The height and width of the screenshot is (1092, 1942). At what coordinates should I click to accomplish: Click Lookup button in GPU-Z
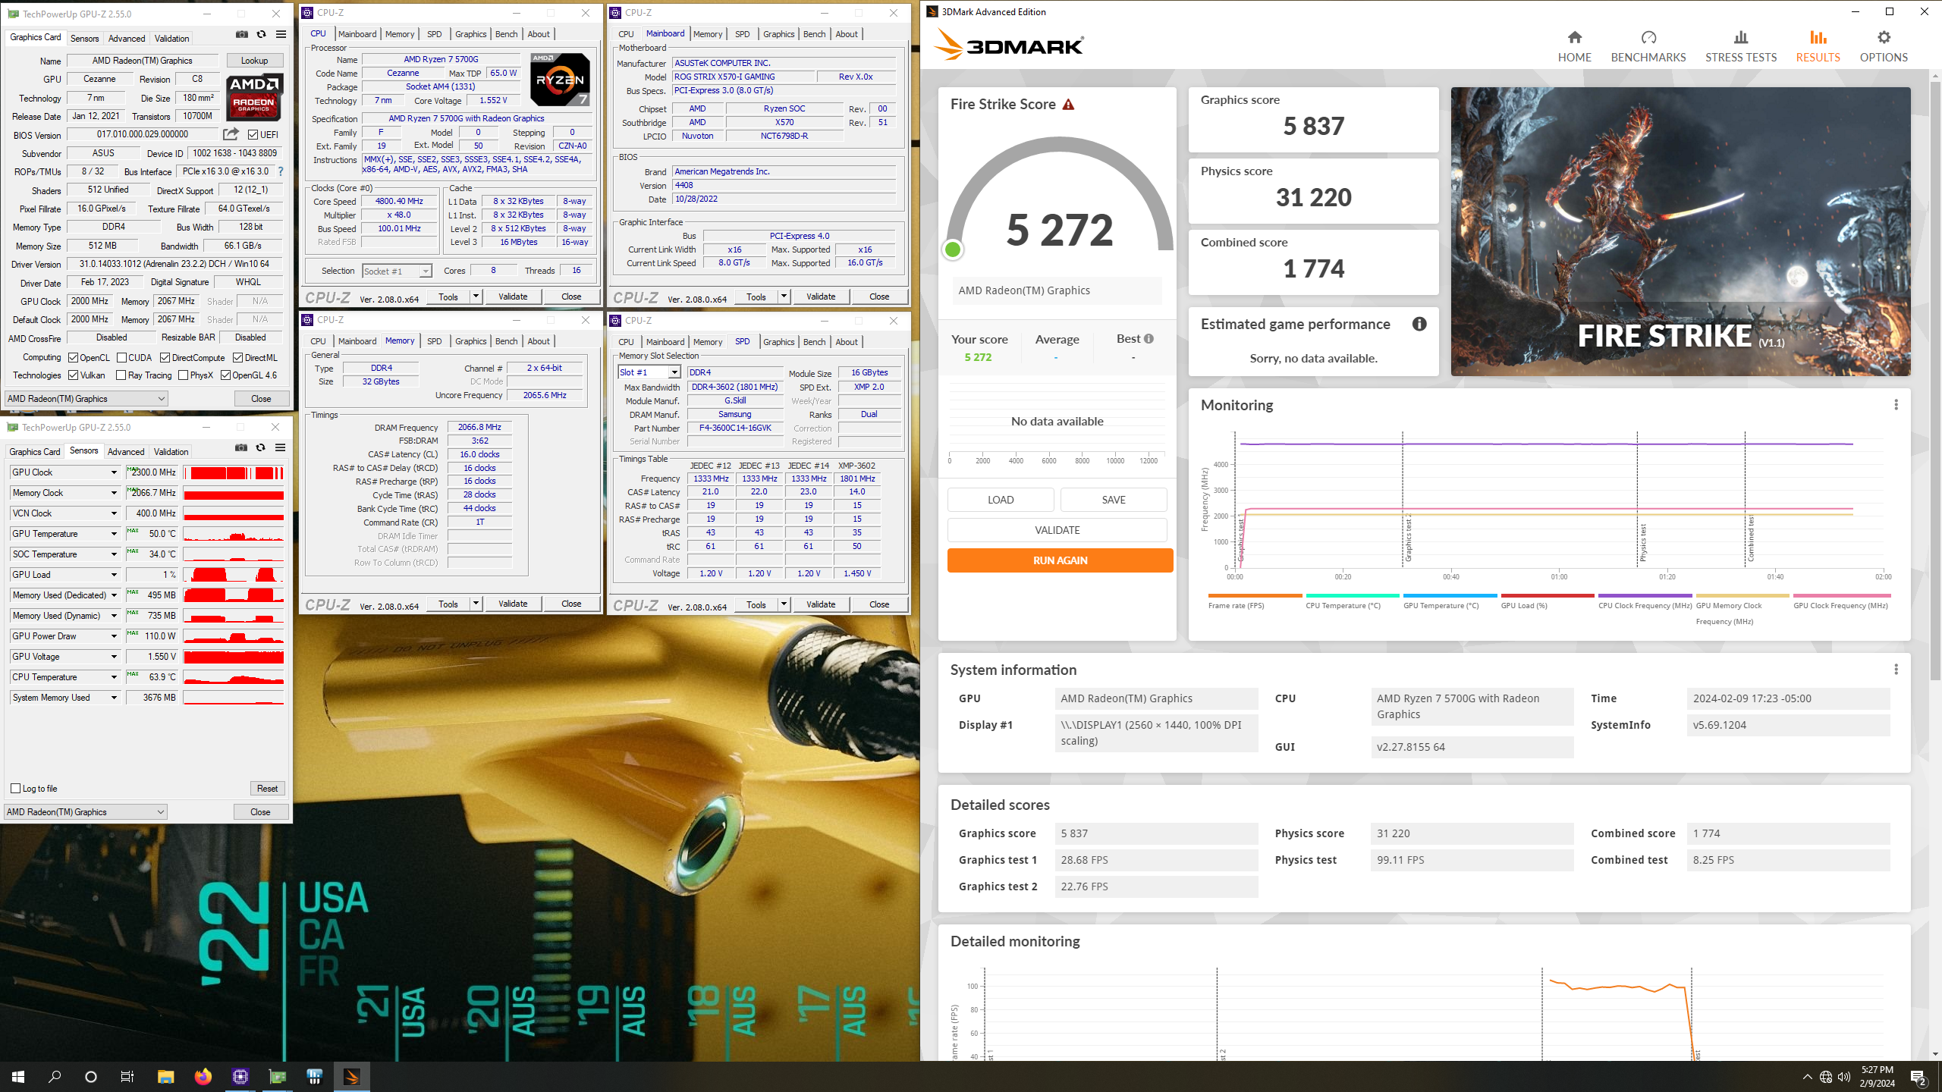tap(254, 61)
